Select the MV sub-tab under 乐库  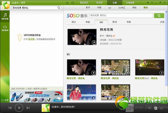click(110, 8)
